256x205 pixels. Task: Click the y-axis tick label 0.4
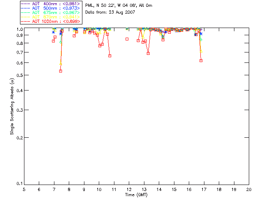pyautogui.click(x=20, y=90)
